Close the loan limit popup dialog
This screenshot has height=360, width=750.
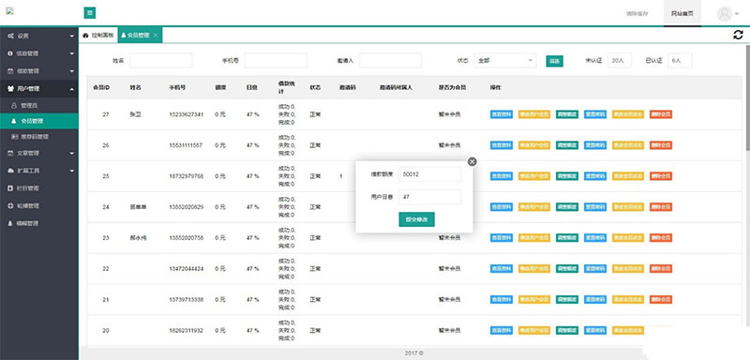click(472, 161)
